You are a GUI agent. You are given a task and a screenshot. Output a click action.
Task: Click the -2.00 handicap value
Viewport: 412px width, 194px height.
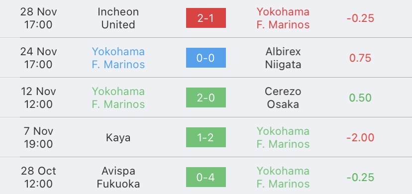pos(360,138)
